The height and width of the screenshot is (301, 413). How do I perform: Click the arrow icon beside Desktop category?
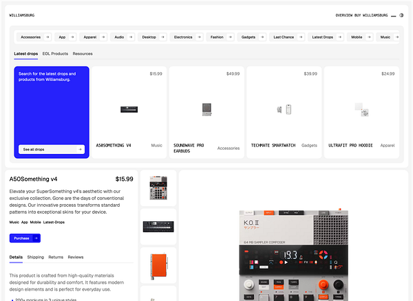point(162,37)
